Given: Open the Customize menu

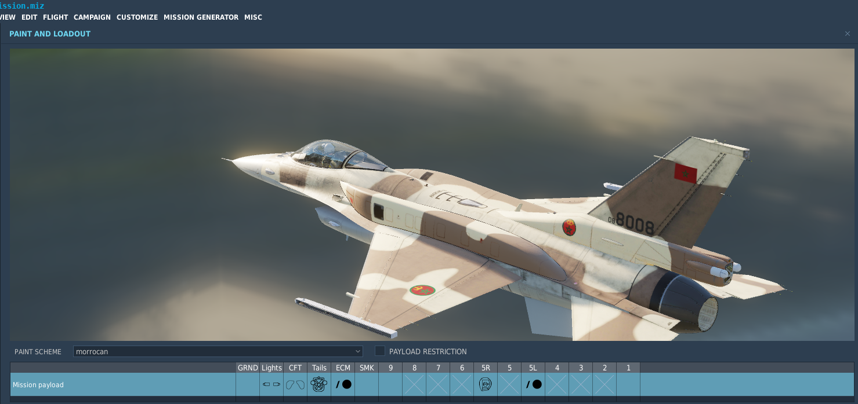Looking at the screenshot, I should 137,17.
